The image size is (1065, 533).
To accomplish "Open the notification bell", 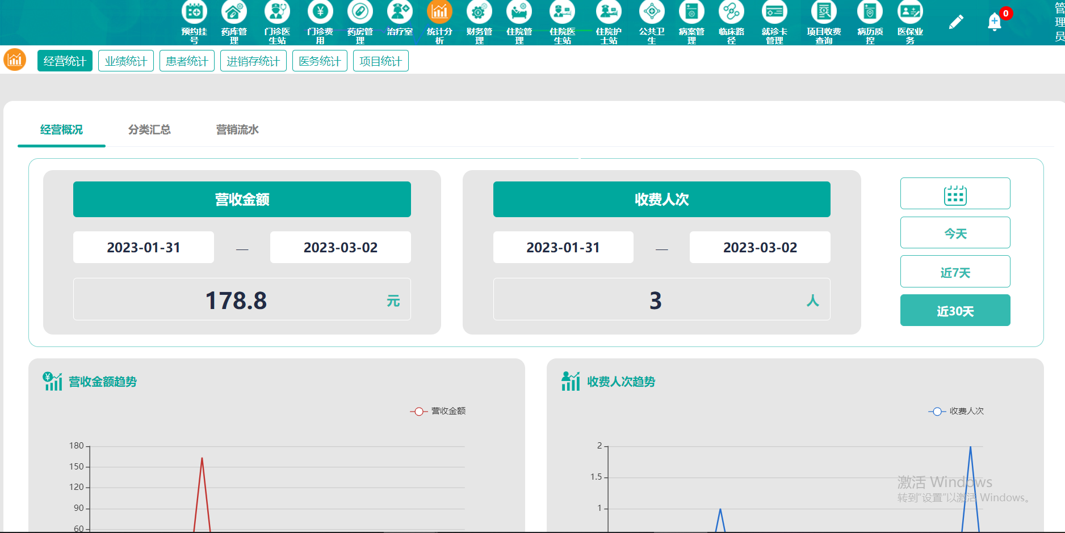I will click(x=995, y=22).
